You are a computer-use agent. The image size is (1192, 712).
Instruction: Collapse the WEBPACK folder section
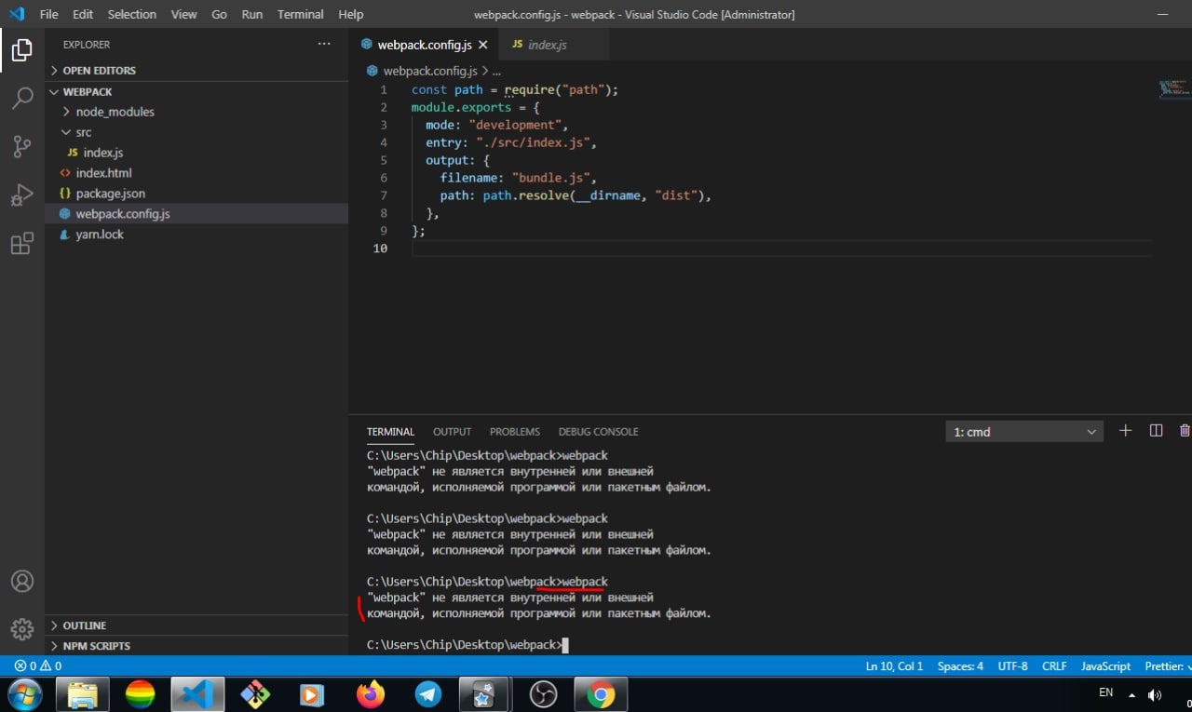(196, 91)
